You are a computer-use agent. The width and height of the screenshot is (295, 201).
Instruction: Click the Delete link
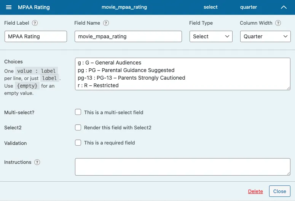pos(255,192)
